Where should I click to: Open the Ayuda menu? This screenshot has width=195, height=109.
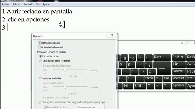(46, 4)
